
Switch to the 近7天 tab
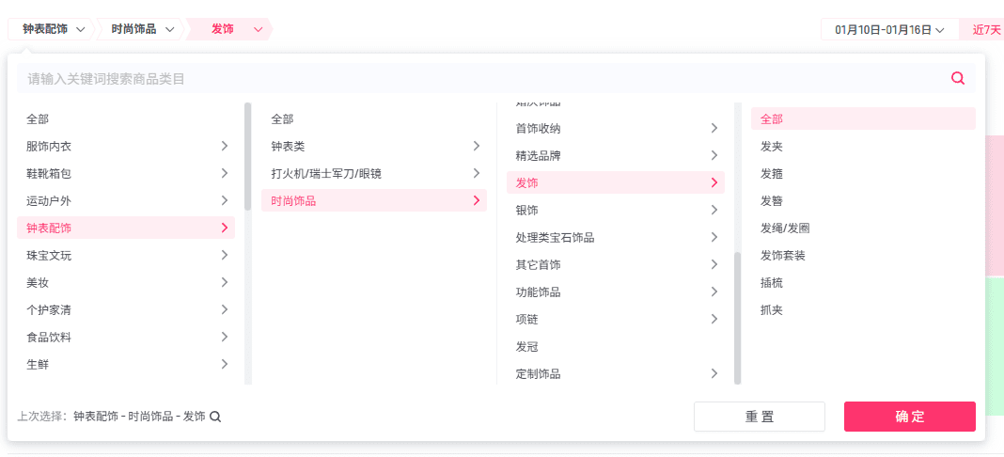click(985, 30)
